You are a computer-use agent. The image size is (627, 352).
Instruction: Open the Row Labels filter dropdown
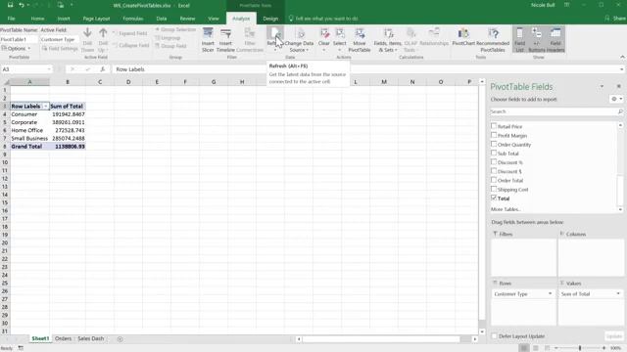point(46,107)
